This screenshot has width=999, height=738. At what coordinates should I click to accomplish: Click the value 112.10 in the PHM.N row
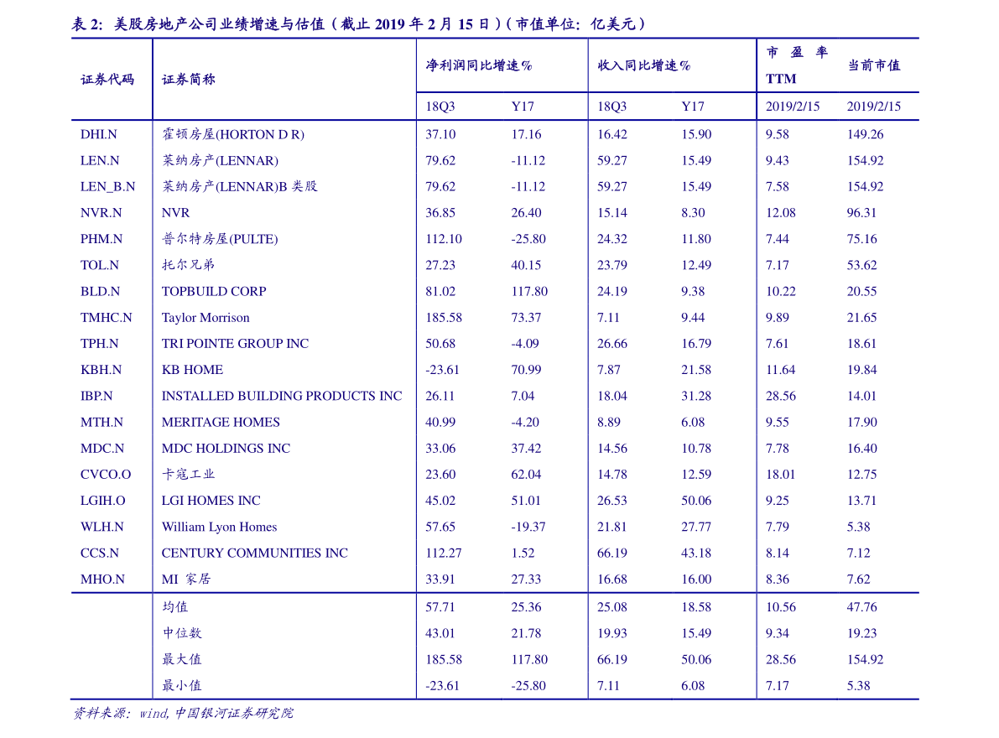point(444,239)
